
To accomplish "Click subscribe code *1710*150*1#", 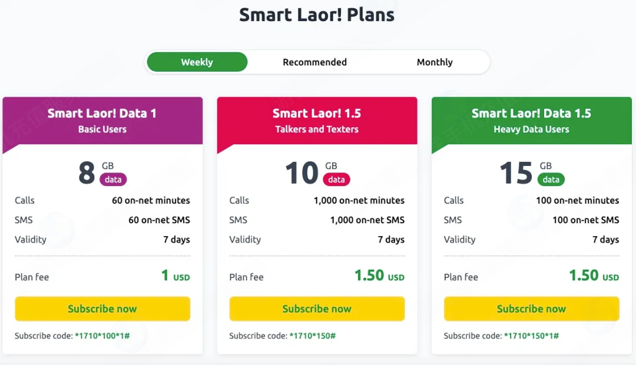I will pos(531,336).
